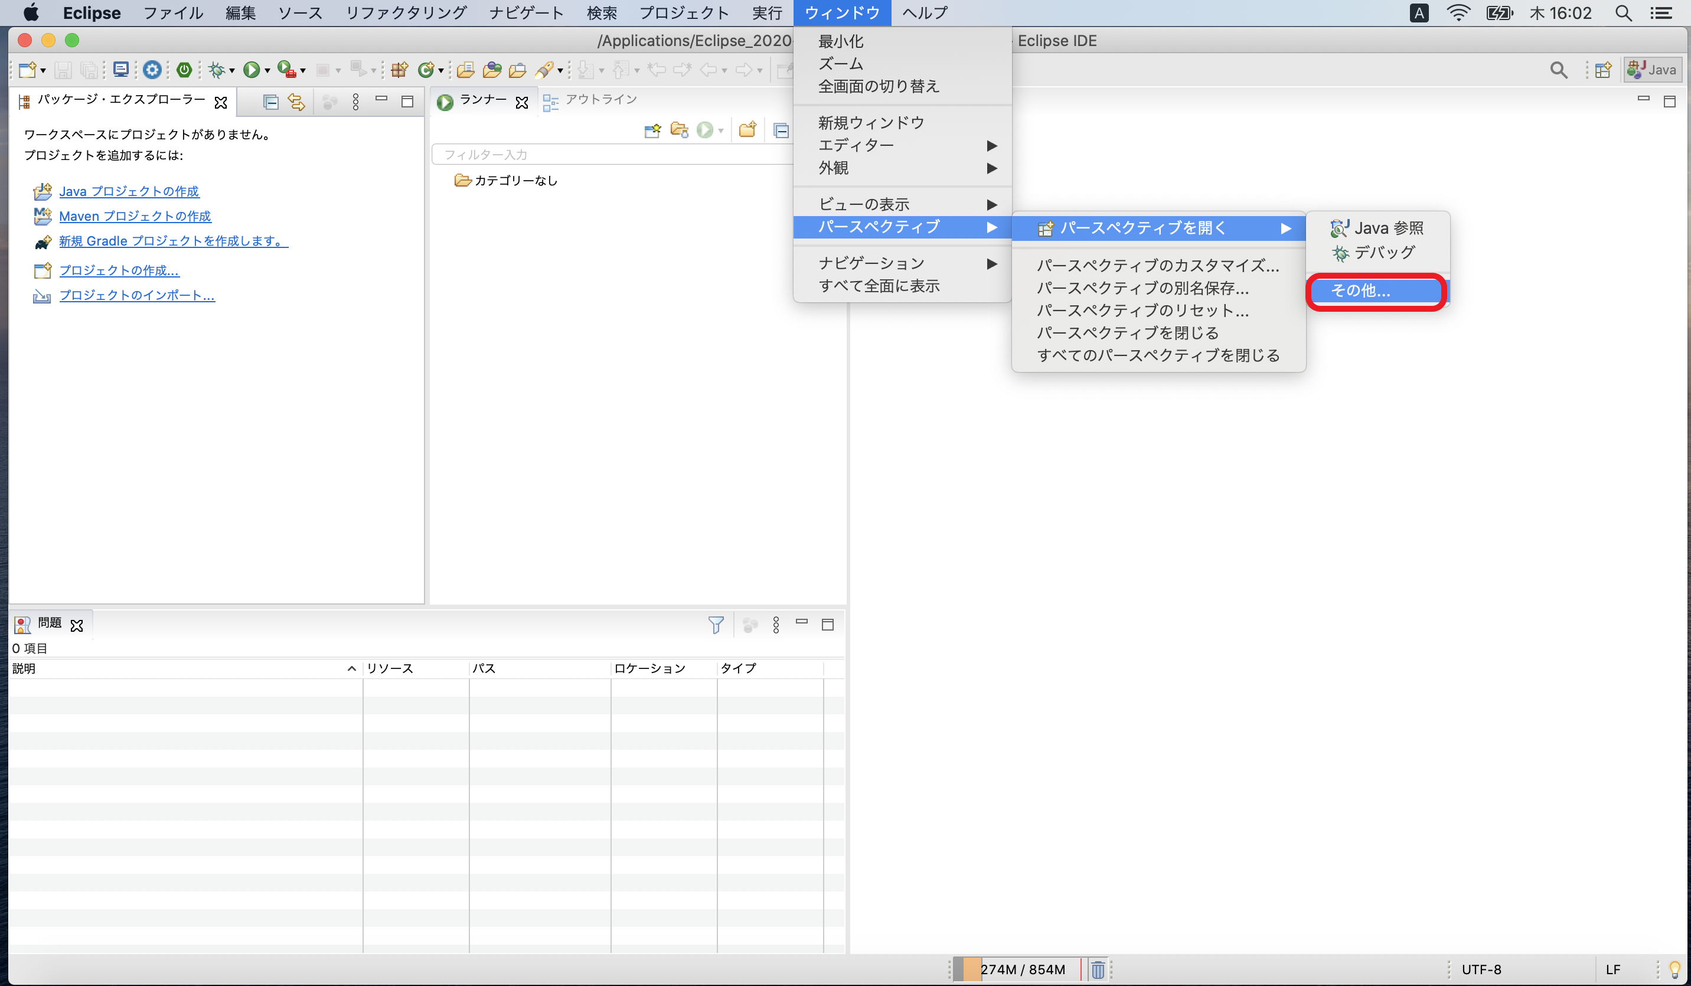Click すべてのパースペクティブを閉じる menu item
Image resolution: width=1691 pixels, height=986 pixels.
(x=1158, y=355)
